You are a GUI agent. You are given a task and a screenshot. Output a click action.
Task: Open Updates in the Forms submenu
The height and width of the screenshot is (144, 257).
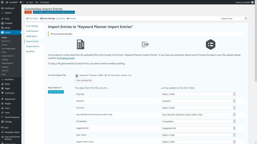pyautogui.click(x=5, y=67)
